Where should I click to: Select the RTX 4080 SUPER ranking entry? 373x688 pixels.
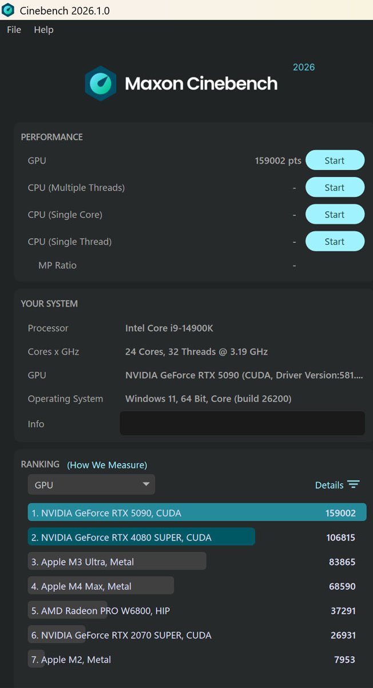pyautogui.click(x=141, y=537)
